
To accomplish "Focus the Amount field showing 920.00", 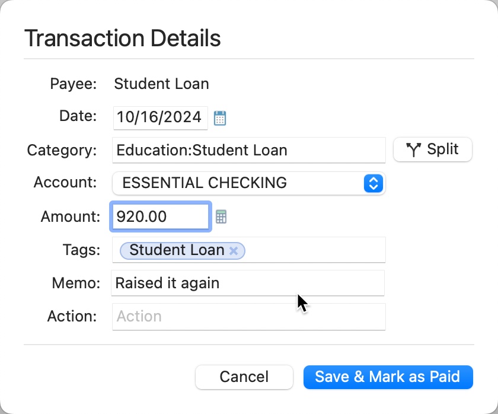I will (x=160, y=217).
